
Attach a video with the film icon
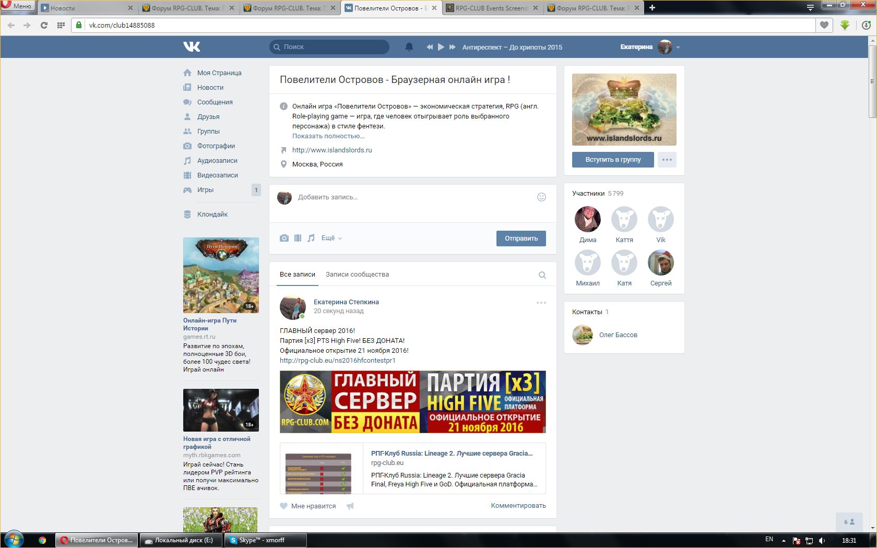point(298,238)
